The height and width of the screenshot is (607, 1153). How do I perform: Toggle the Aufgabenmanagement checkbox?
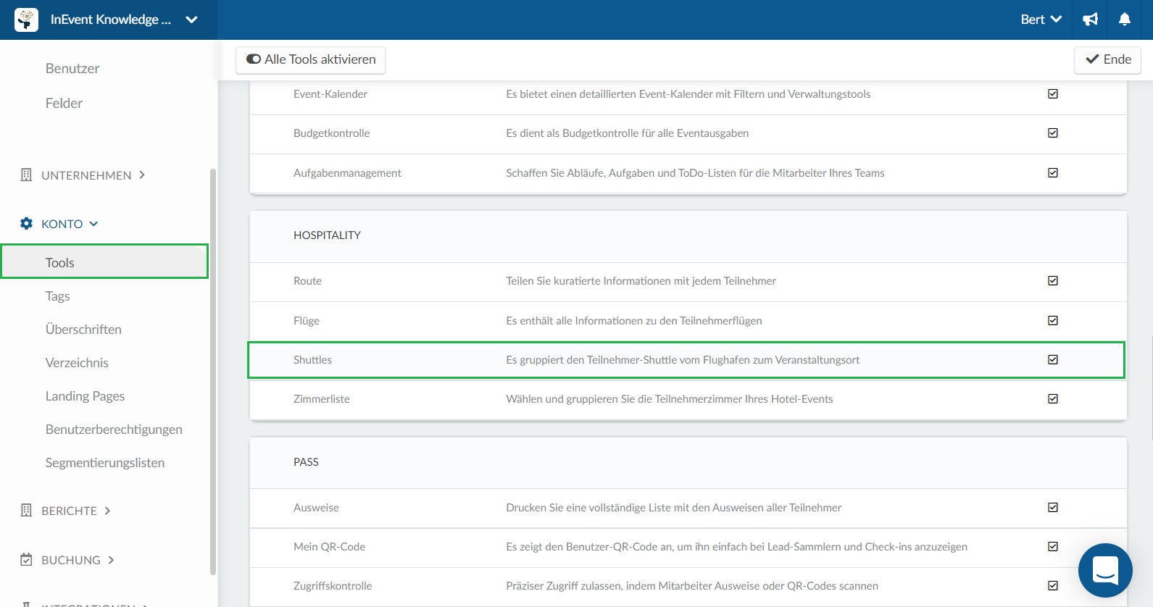(1053, 172)
